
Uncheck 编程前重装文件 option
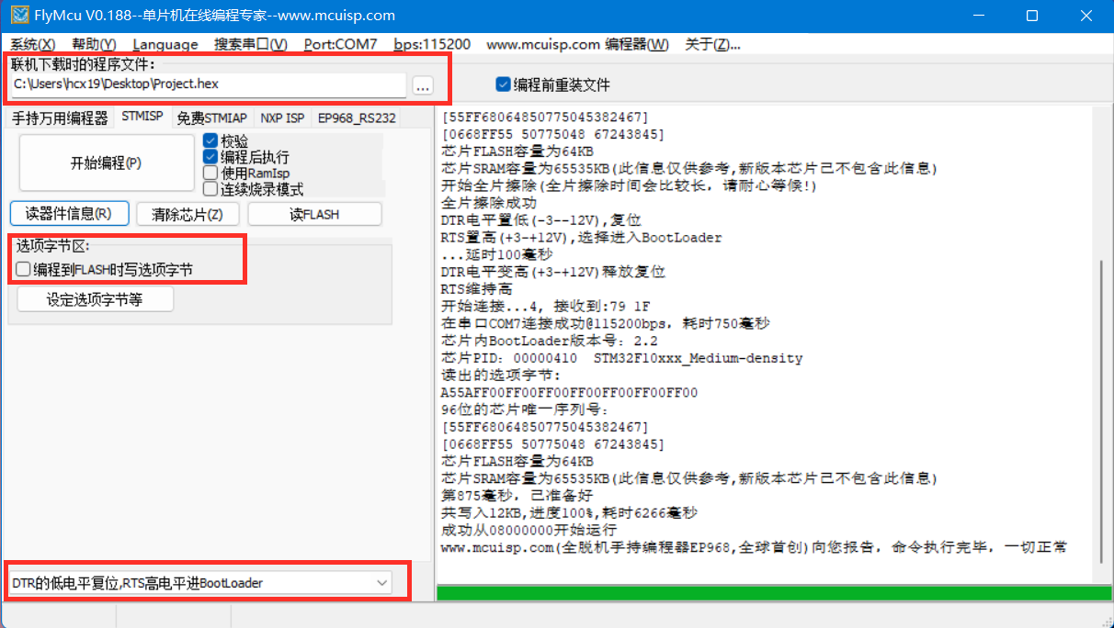[x=503, y=84]
